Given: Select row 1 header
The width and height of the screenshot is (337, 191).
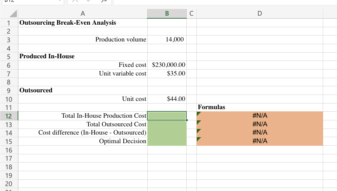Looking at the screenshot, I should [9, 23].
